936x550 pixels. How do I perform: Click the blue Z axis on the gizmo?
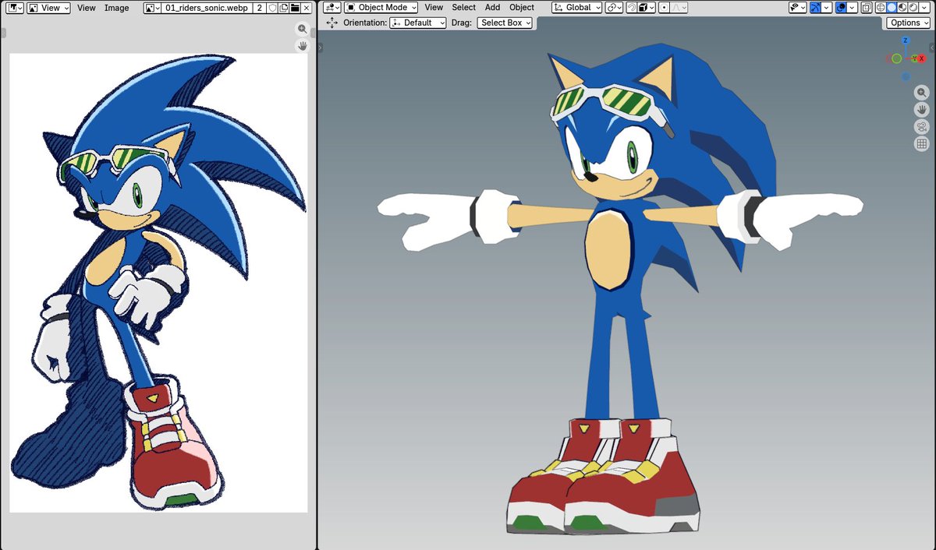coord(906,41)
